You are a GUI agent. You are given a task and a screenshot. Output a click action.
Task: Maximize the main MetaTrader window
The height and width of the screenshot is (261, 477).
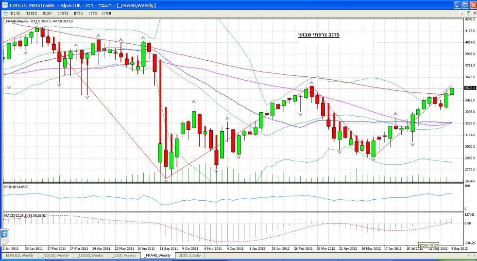click(465, 4)
